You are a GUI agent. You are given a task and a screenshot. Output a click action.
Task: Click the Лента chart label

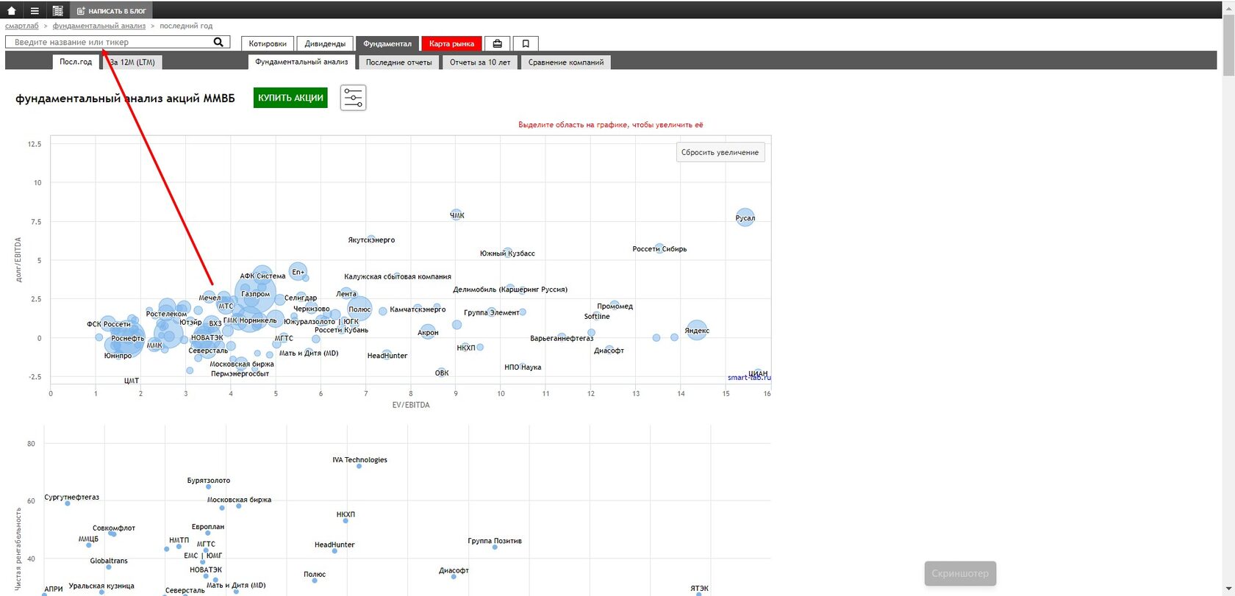click(x=346, y=294)
